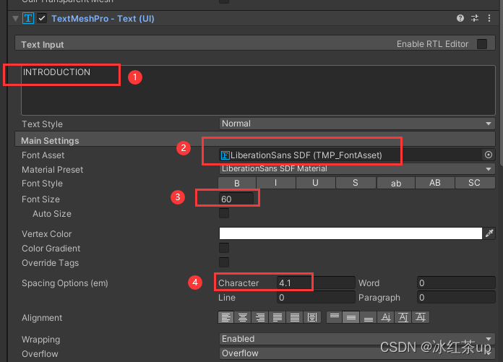Click the Font Size field 60
This screenshot has width=503, height=362.
point(236,199)
